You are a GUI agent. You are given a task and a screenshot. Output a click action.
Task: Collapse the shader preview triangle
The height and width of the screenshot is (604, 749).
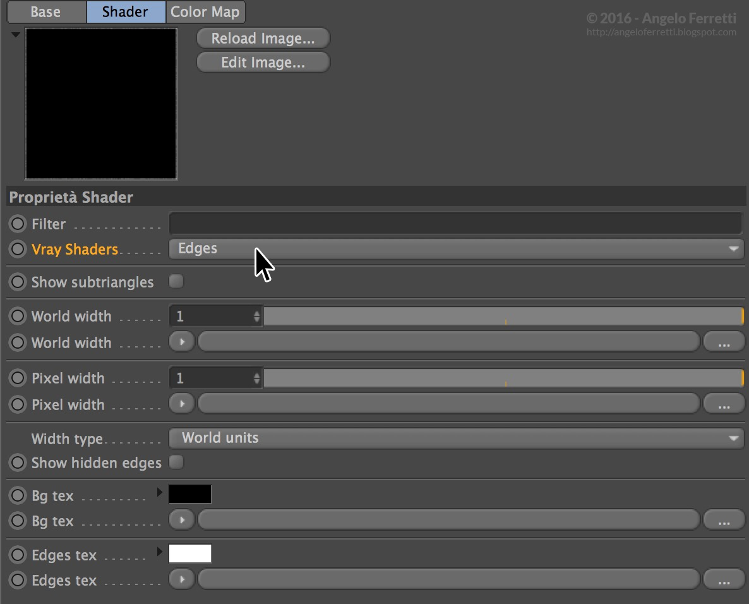point(15,34)
